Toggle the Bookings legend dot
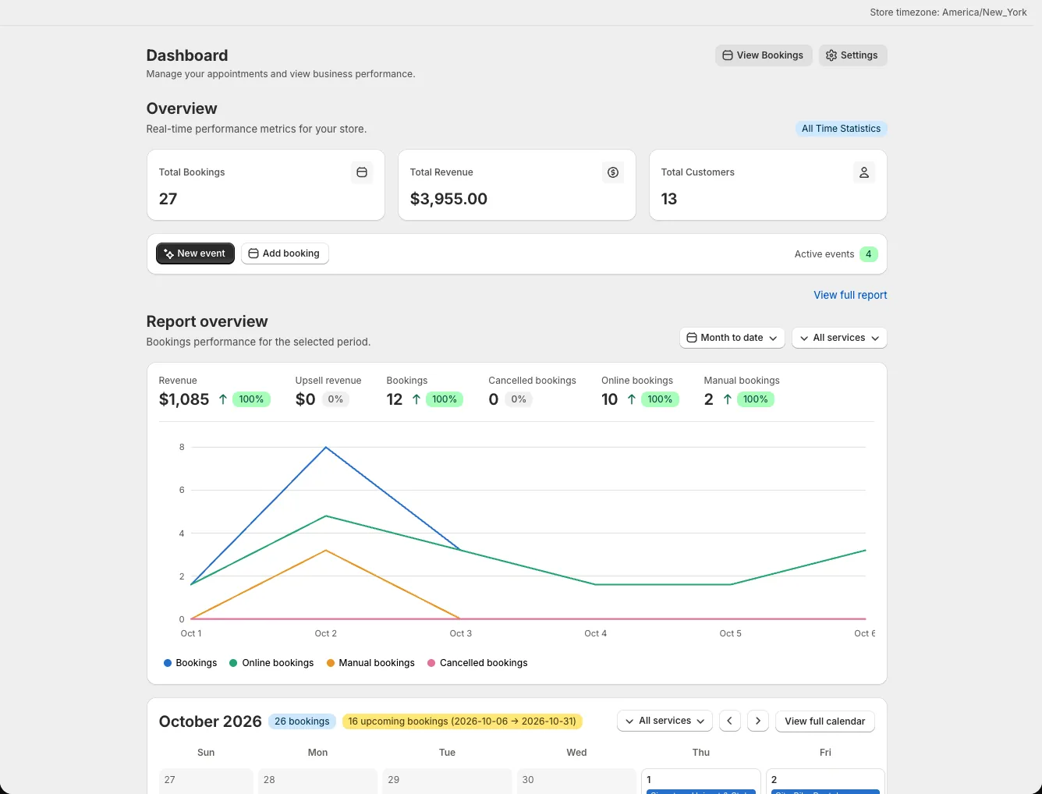This screenshot has width=1042, height=794. 168,663
